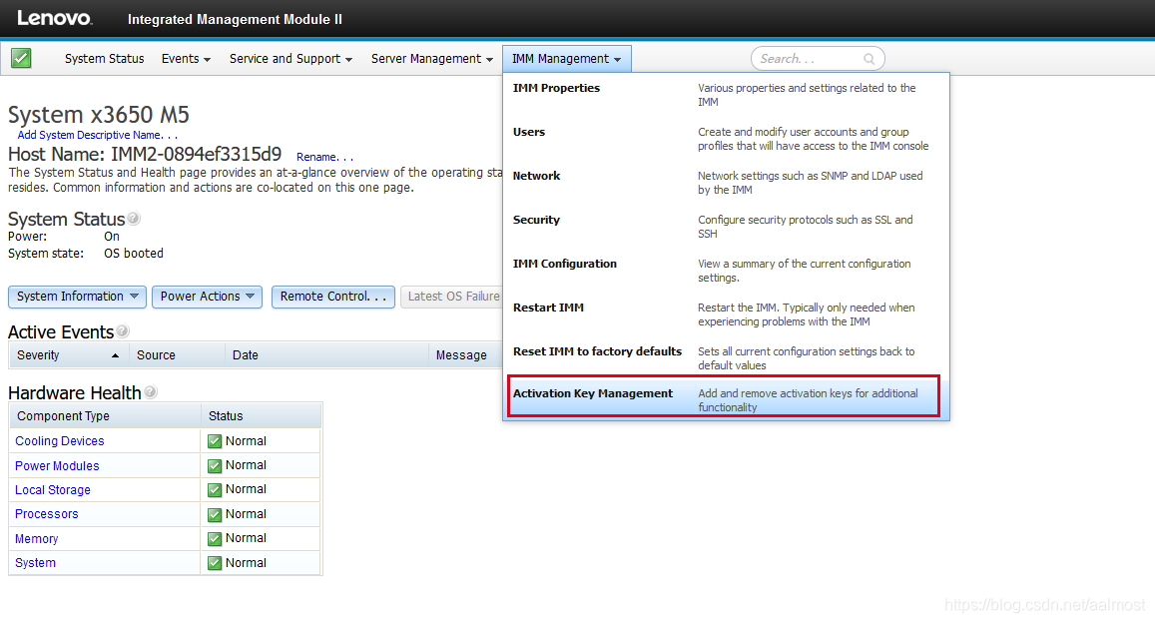
Task: Click Rename host name link
Action: pos(324,157)
